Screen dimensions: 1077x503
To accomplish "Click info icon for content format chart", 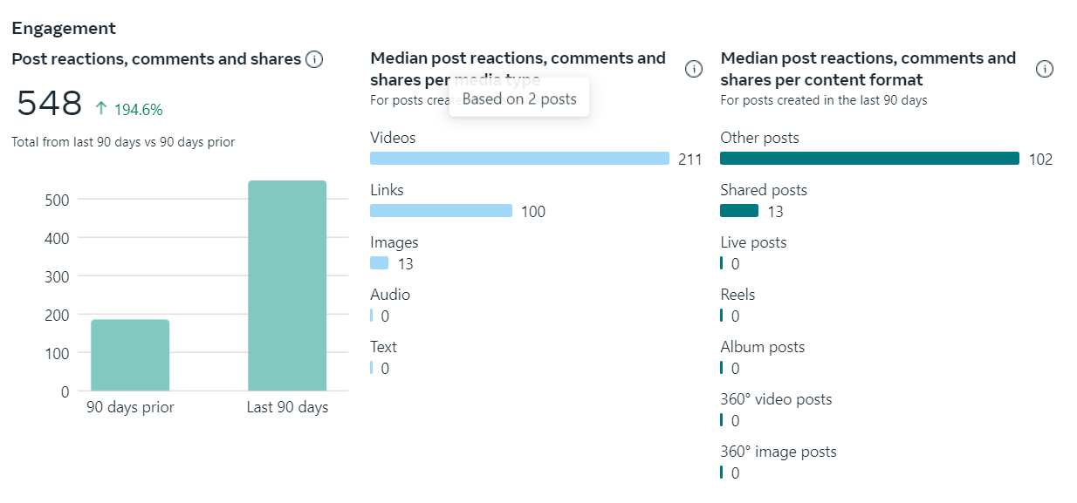I will (x=1045, y=69).
